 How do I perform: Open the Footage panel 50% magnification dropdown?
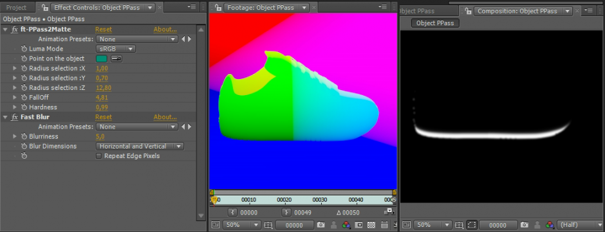point(241,225)
